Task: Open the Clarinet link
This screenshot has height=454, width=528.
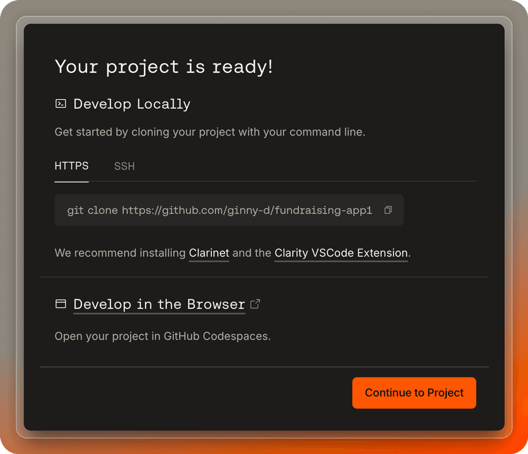Action: [209, 253]
